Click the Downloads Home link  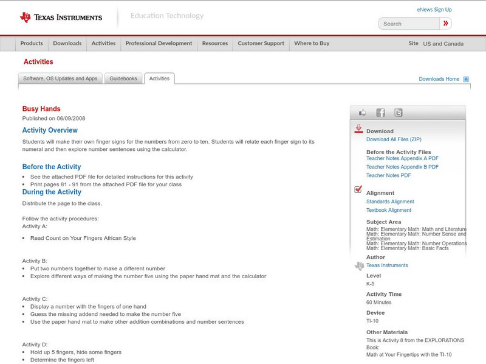(x=439, y=79)
